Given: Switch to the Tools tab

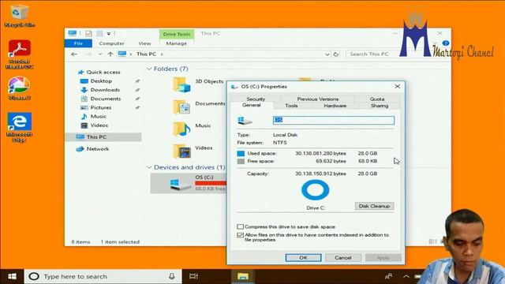Looking at the screenshot, I should [291, 106].
